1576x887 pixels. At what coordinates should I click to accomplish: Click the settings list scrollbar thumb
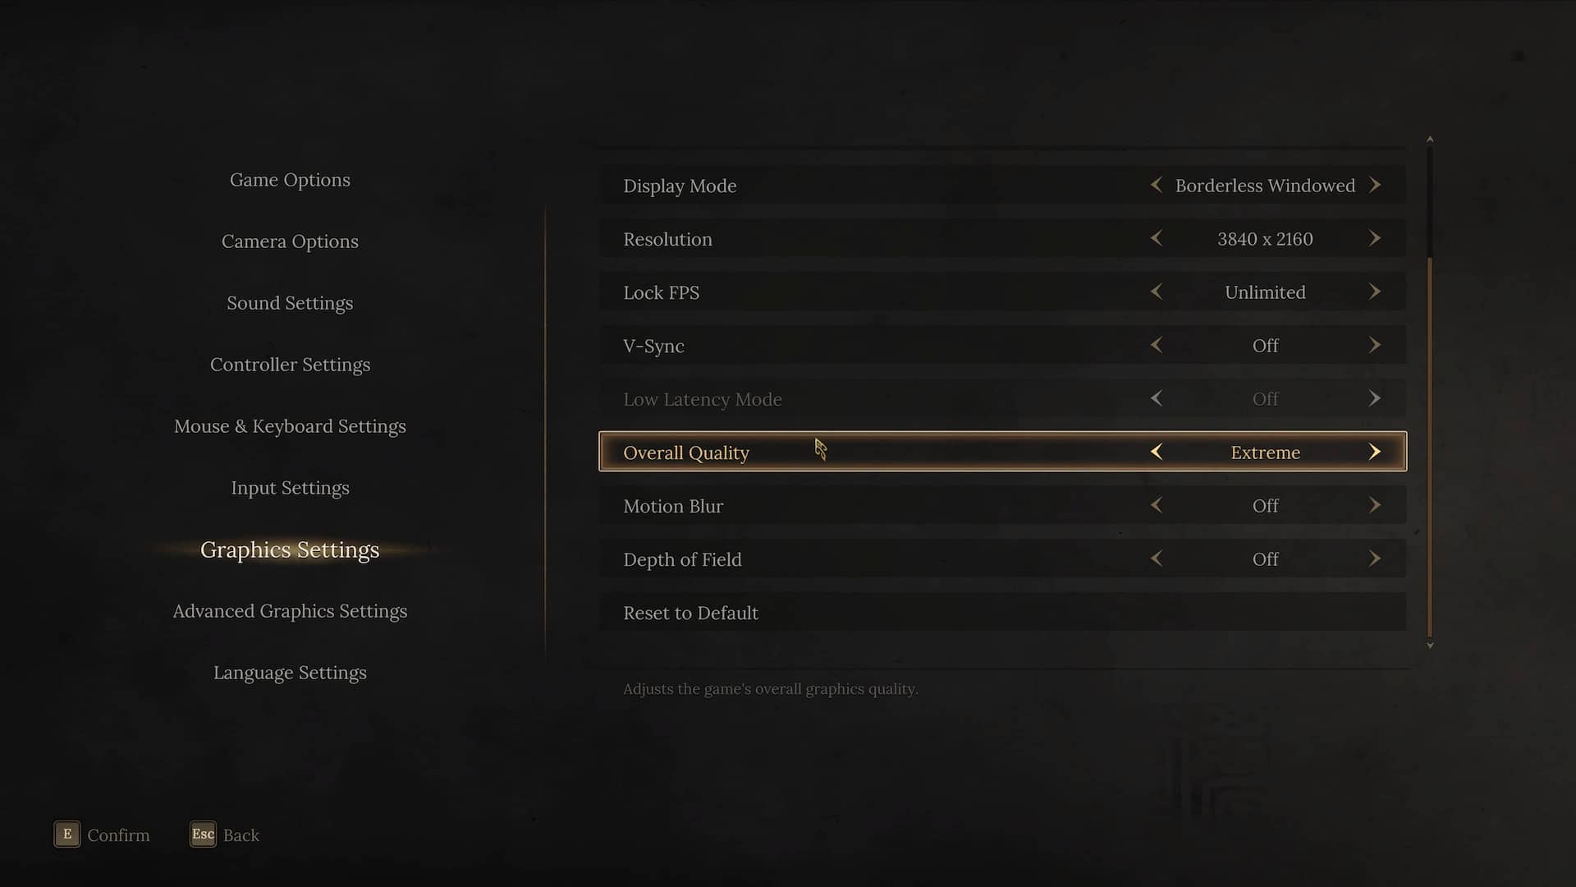[x=1430, y=448]
